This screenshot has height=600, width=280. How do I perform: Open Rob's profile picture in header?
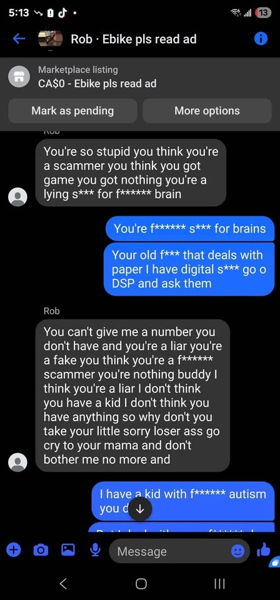coord(51,39)
